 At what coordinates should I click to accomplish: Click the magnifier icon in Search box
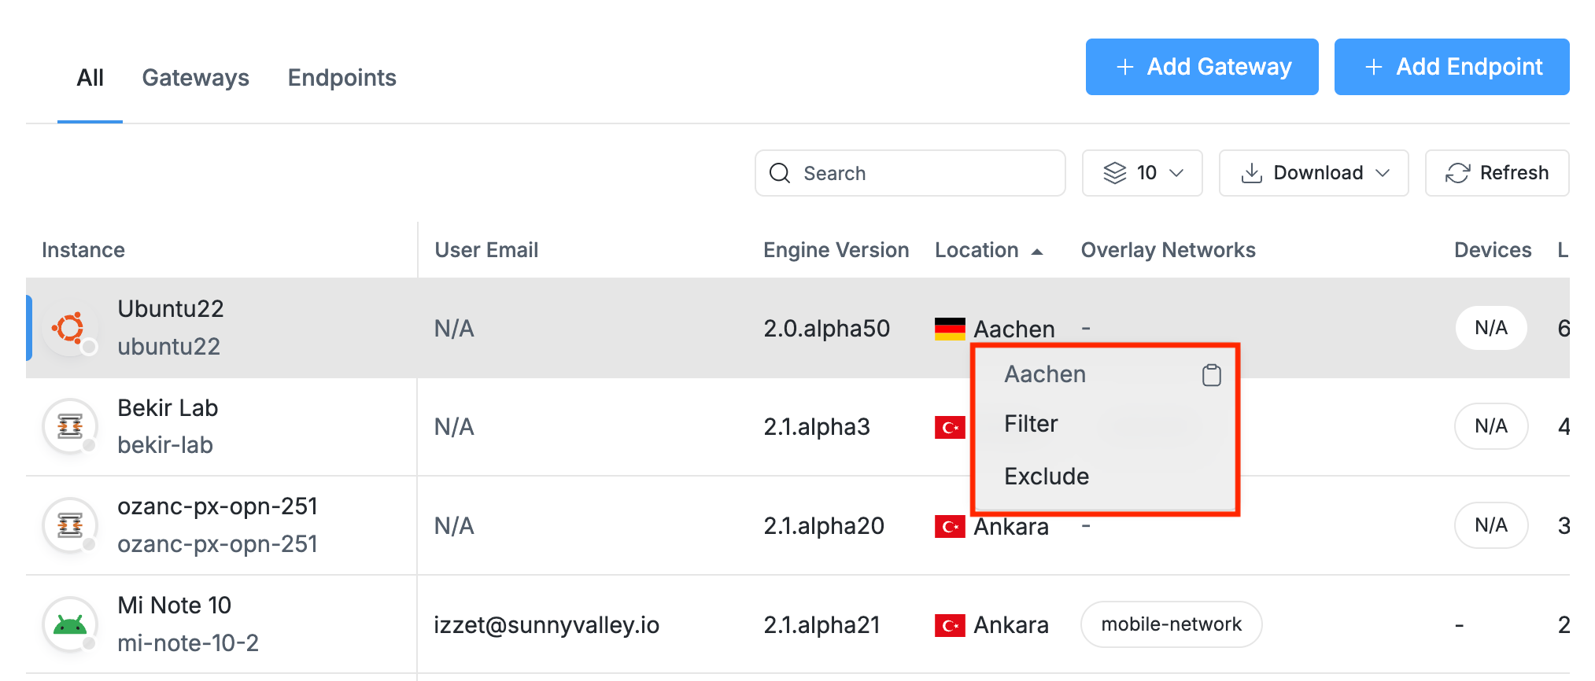tap(780, 173)
